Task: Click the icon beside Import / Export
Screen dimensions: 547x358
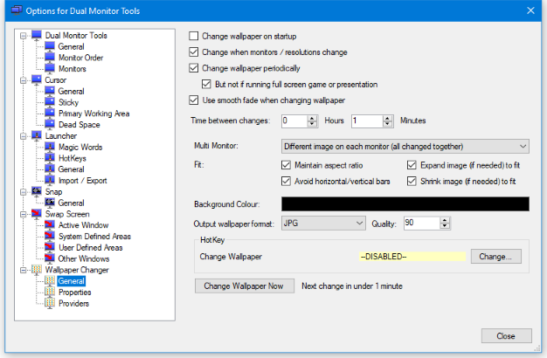Action: click(50, 180)
